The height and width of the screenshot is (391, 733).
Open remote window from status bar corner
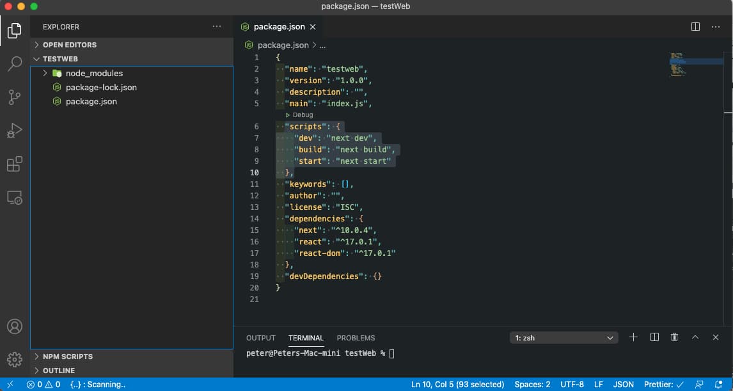(10, 385)
